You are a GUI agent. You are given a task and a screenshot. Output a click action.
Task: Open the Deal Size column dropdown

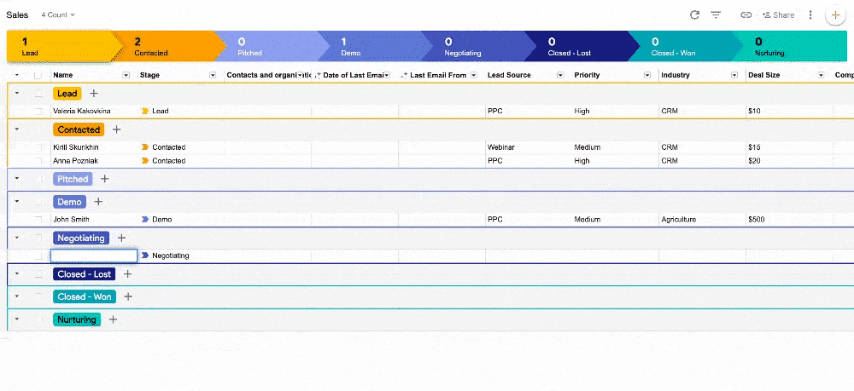click(x=821, y=76)
